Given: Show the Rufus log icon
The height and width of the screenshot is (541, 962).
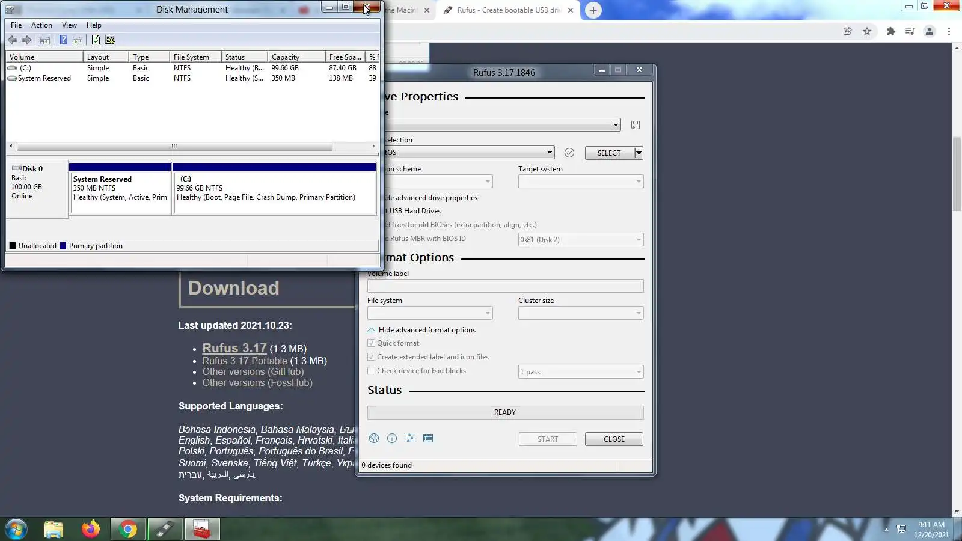Looking at the screenshot, I should [428, 438].
